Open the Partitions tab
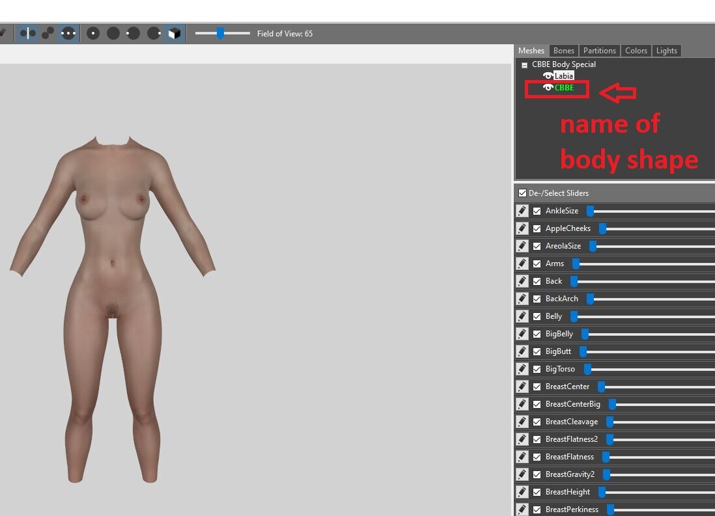 599,51
